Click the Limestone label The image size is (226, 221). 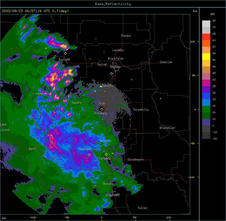(x=40, y=93)
